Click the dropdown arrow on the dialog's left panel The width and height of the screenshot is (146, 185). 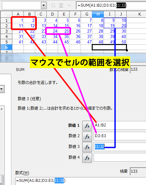(2, 89)
